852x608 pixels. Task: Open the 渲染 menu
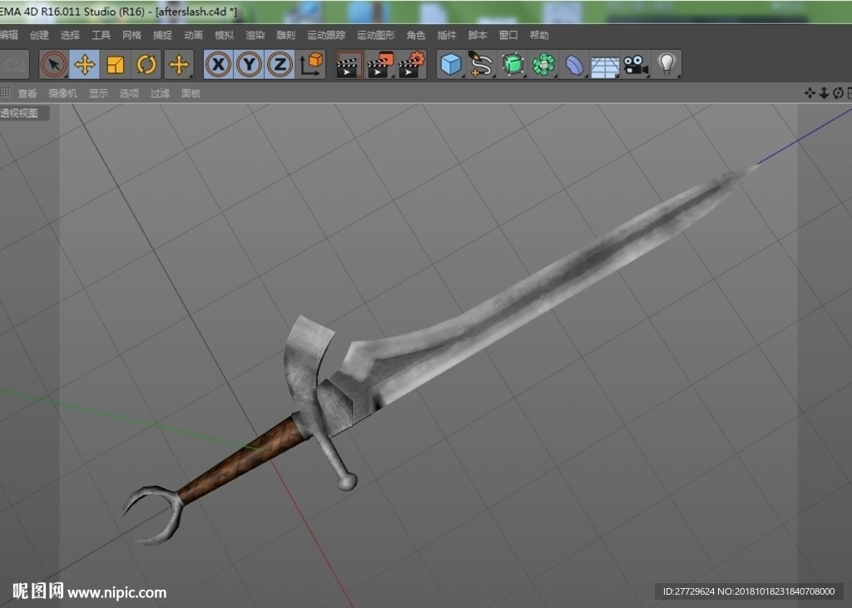pyautogui.click(x=255, y=35)
